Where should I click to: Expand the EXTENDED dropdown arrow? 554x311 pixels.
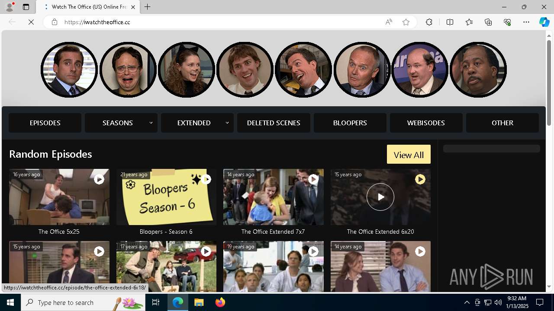point(227,123)
